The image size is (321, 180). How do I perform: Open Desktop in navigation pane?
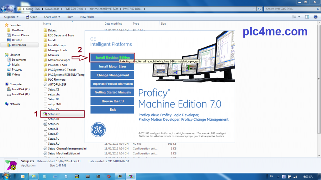[x=17, y=40]
